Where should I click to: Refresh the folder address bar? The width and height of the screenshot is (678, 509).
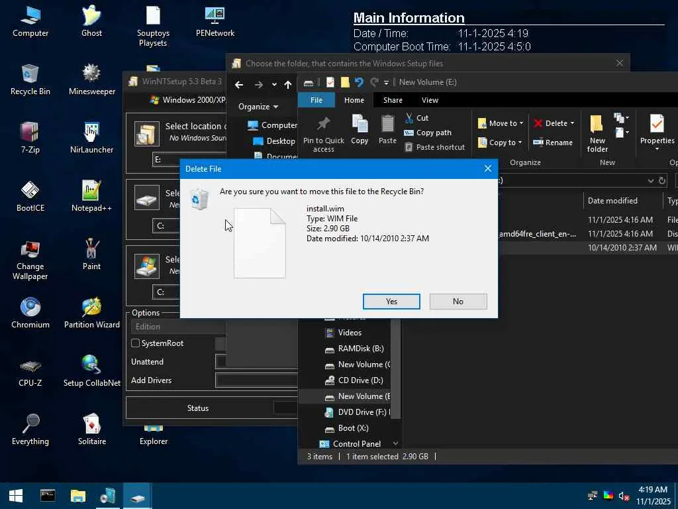(x=662, y=180)
